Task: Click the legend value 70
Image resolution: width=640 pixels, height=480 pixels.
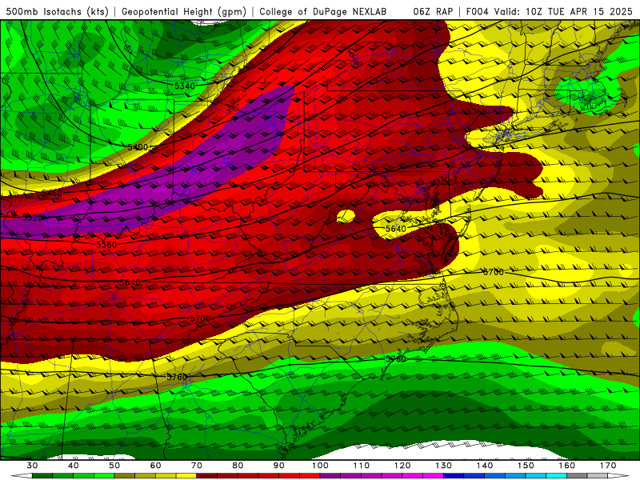Action: 197,466
